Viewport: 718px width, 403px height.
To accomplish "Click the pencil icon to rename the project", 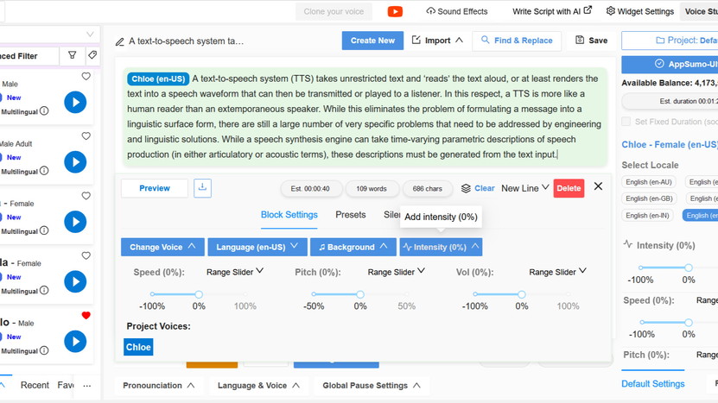I will click(x=119, y=41).
